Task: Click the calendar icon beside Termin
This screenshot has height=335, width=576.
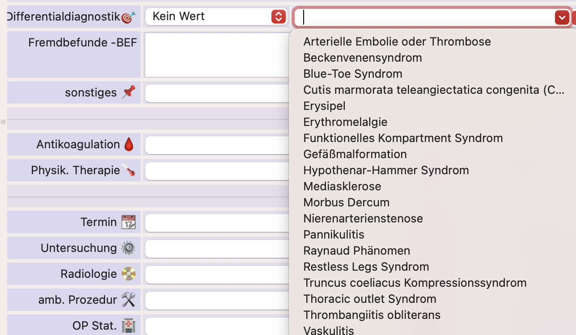Action: click(x=129, y=222)
